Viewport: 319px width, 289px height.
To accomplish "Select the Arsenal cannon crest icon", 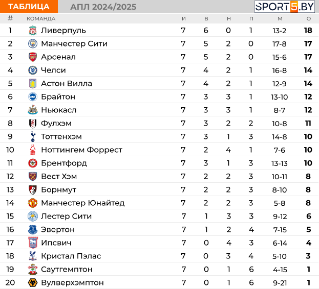I will click(33, 57).
